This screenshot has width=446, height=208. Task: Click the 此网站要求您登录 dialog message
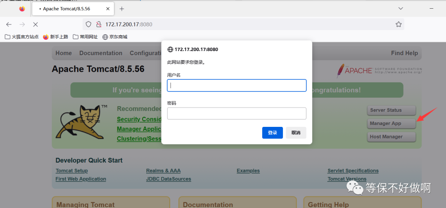tap(186, 62)
